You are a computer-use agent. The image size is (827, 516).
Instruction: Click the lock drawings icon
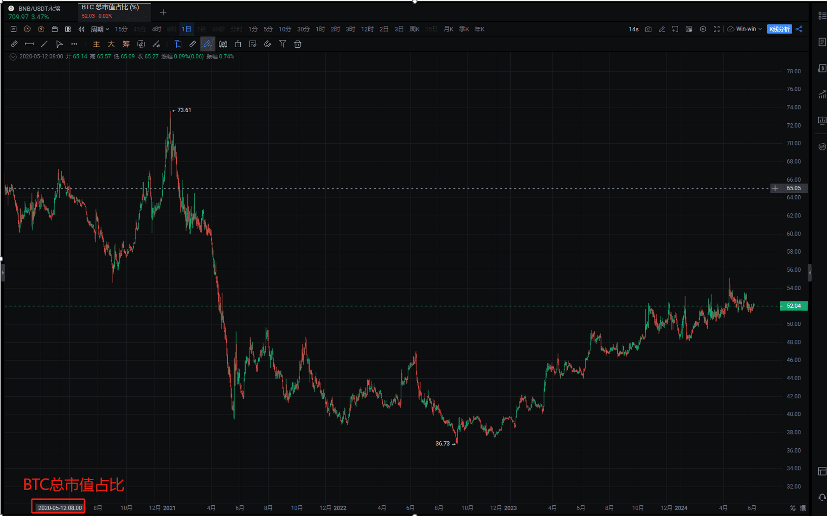coord(238,44)
